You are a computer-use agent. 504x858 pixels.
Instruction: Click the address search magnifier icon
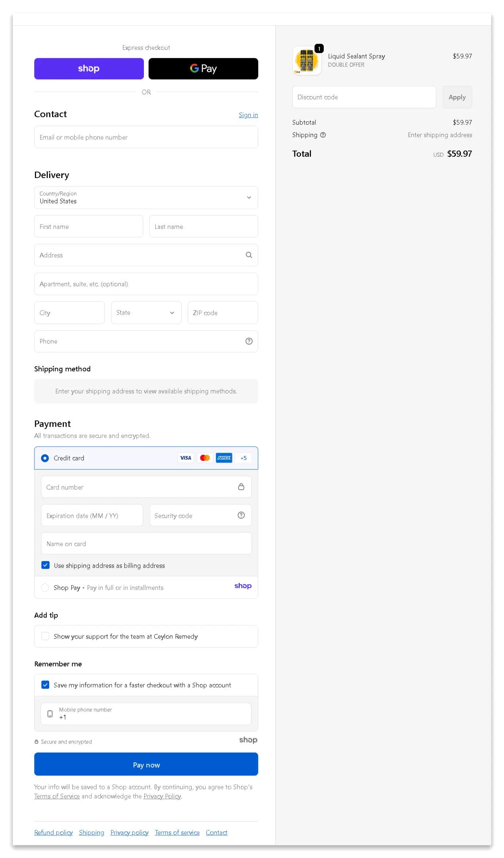(x=249, y=255)
